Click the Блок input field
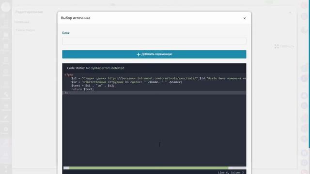Image resolution: width=310 pixels, height=174 pixels. [x=154, y=41]
